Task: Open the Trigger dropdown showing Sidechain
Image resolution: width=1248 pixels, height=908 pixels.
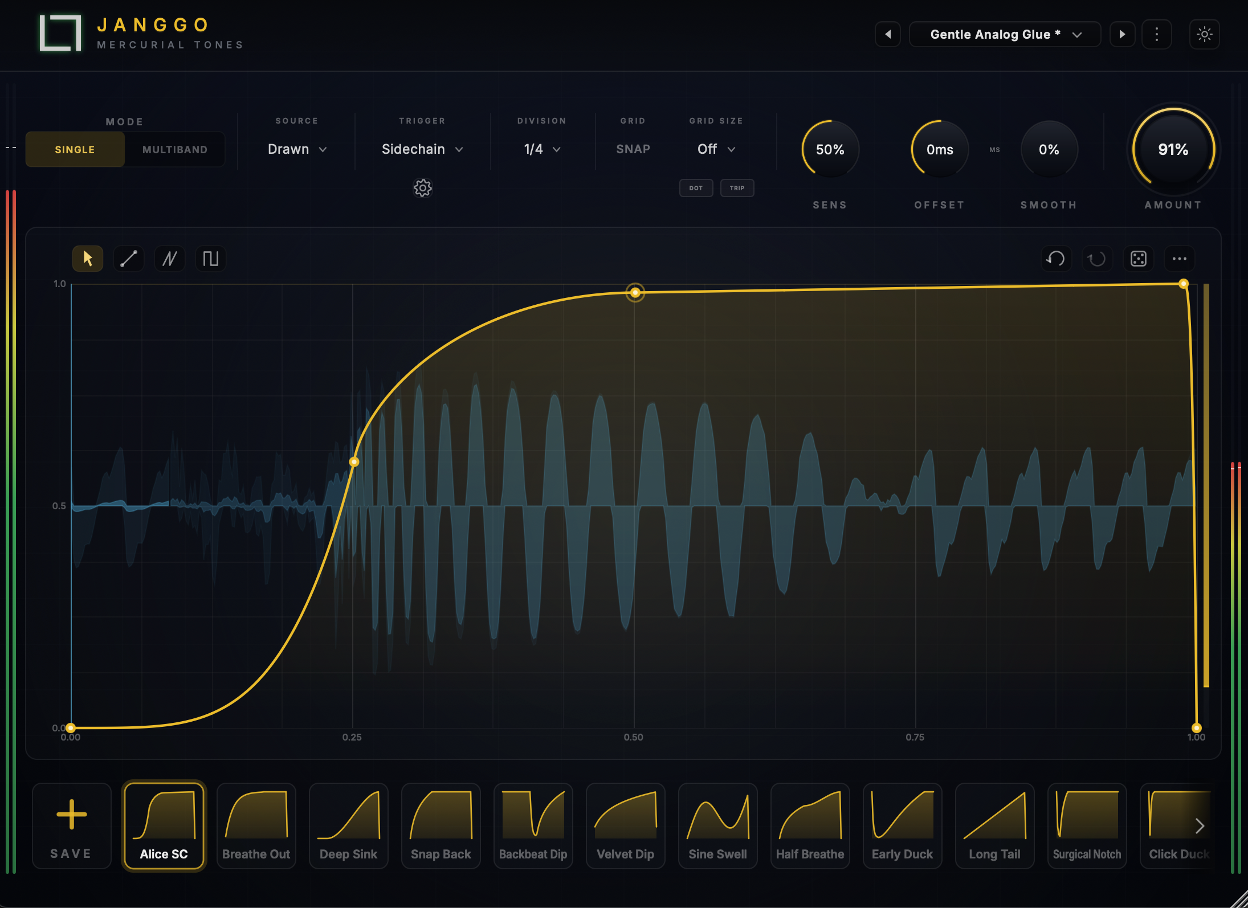Action: (x=422, y=149)
